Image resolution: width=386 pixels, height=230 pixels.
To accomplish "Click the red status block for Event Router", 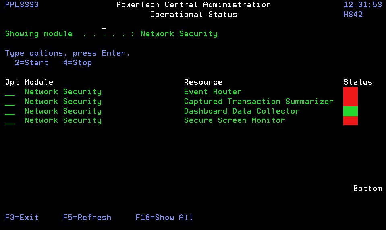I will coord(350,92).
